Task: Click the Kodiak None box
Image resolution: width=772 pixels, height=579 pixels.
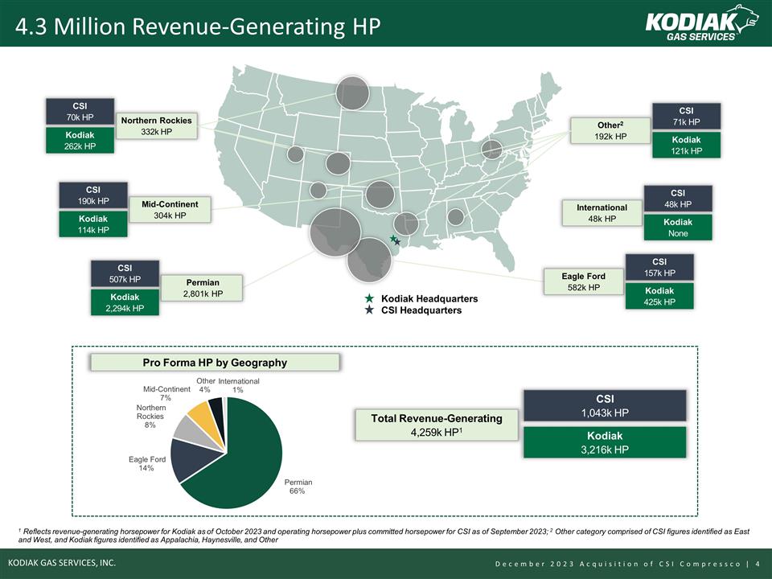Action: pyautogui.click(x=677, y=228)
